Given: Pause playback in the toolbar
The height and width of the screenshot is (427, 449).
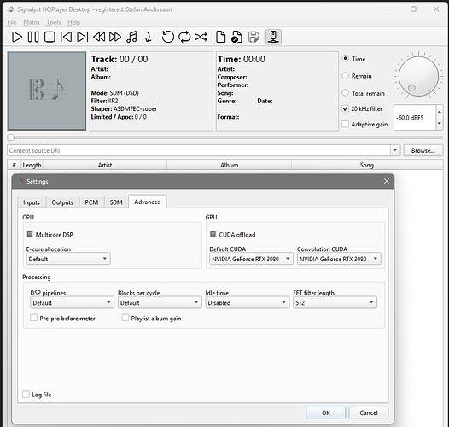Looking at the screenshot, I should click(x=33, y=37).
